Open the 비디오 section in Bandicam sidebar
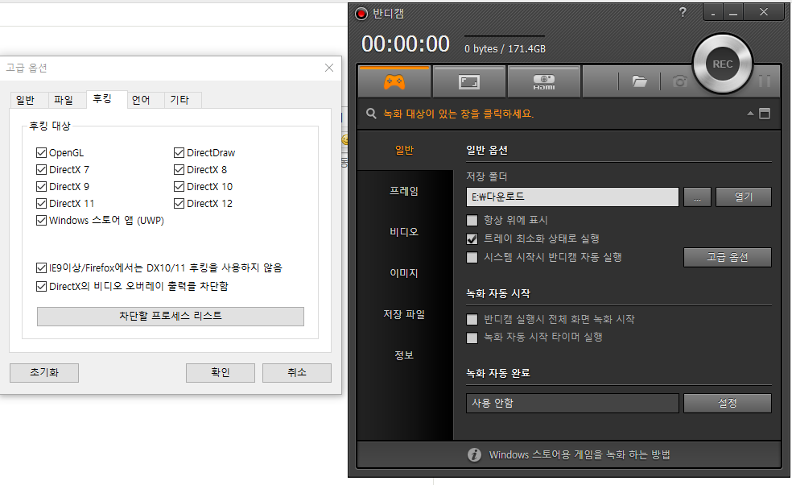This screenshot has height=485, width=792. pyautogui.click(x=404, y=232)
